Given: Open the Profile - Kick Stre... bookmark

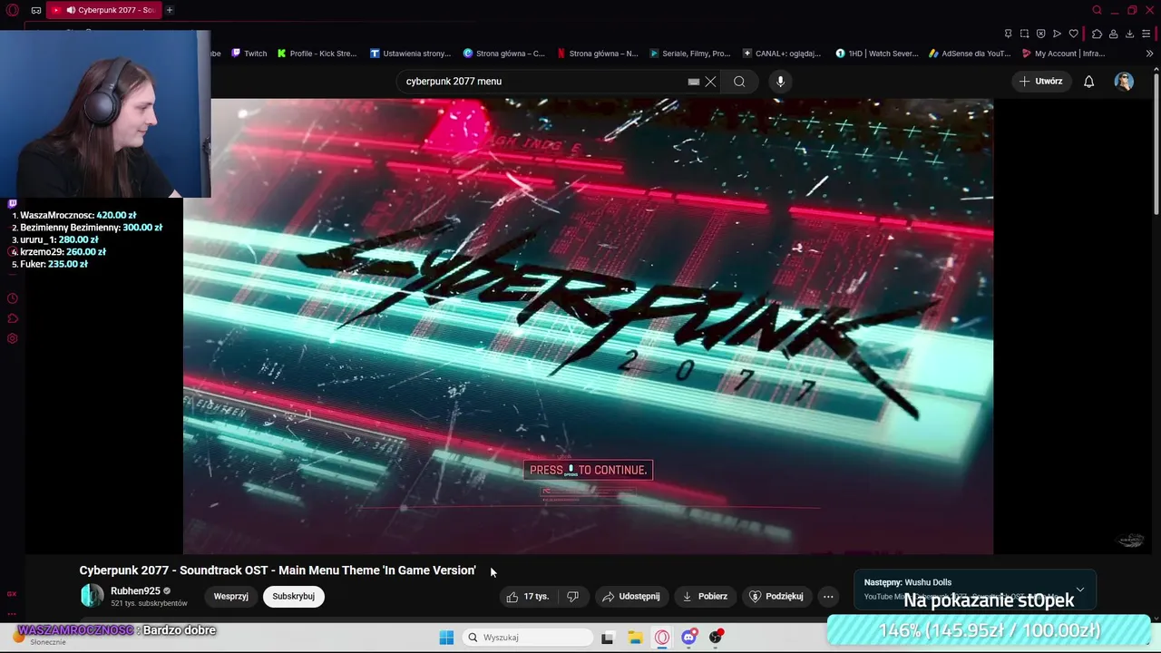Looking at the screenshot, I should tap(317, 54).
